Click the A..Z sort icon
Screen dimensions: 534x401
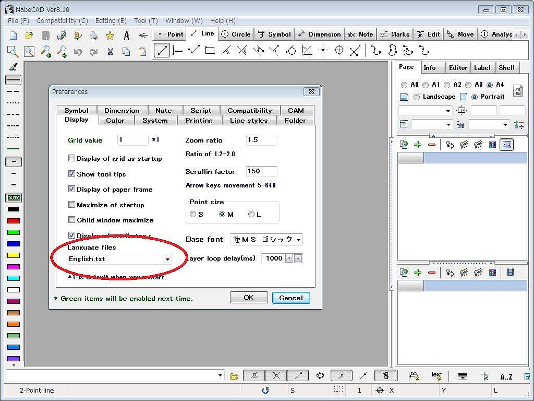point(506,376)
